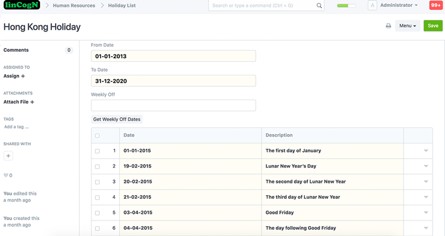Tick checkbox for row 01-01-2015
The image size is (445, 236).
(x=98, y=151)
